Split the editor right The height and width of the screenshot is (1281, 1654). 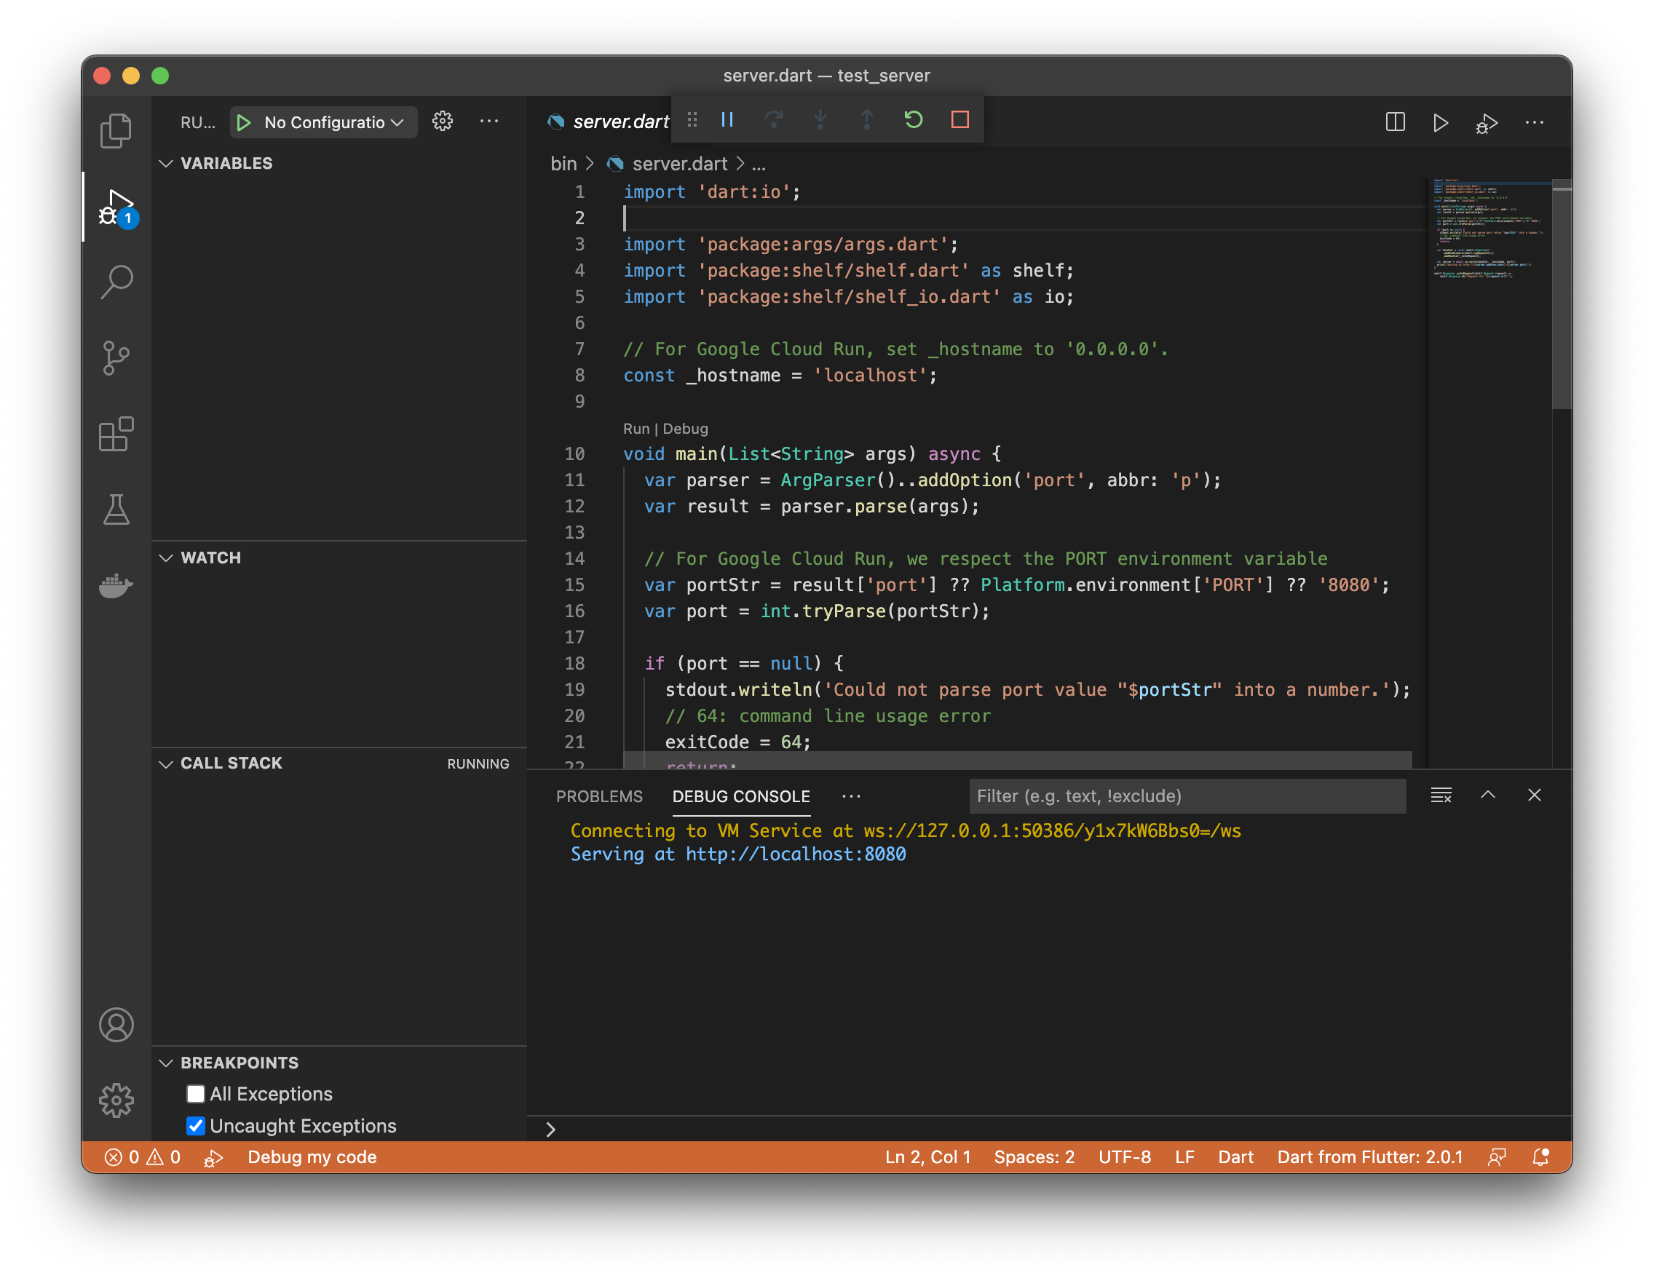click(1395, 122)
